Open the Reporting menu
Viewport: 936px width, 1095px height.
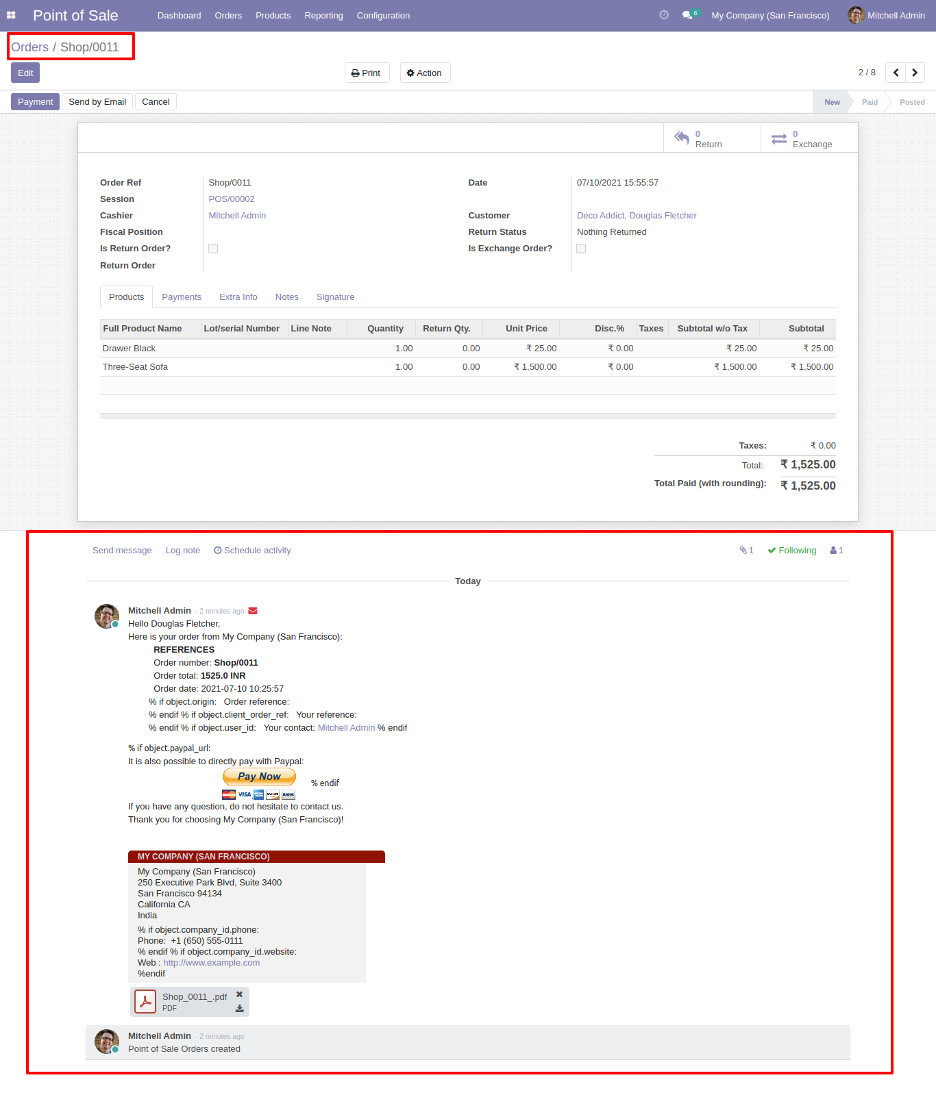point(323,15)
